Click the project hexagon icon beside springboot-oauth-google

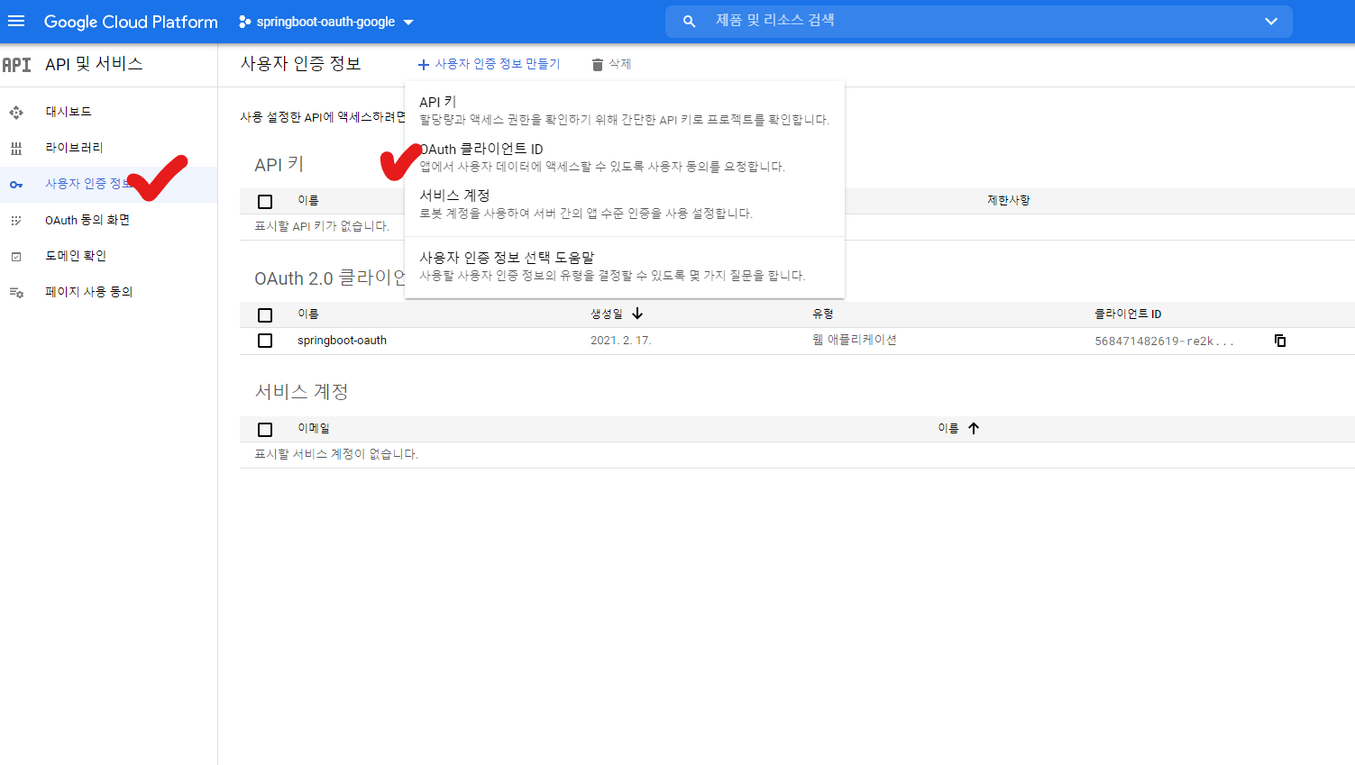click(x=245, y=22)
